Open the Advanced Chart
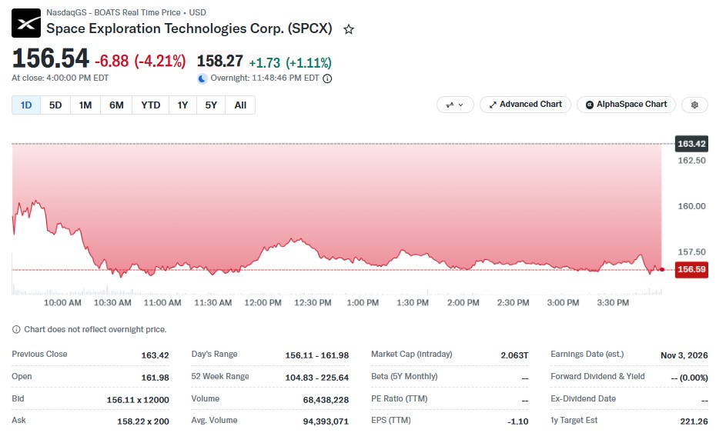This screenshot has width=716, height=443. tap(525, 105)
